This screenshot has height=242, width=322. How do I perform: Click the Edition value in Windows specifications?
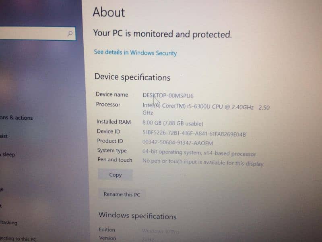(x=160, y=231)
